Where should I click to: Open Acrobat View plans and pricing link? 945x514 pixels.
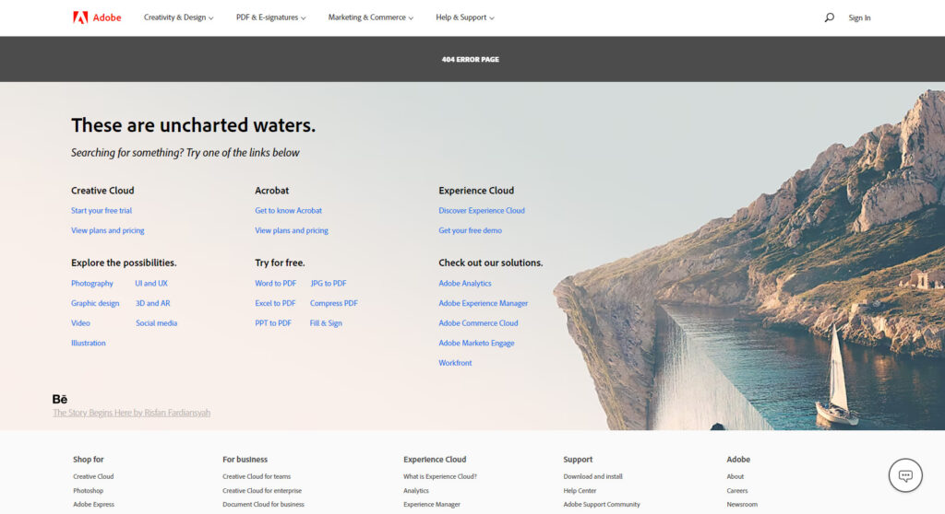click(291, 230)
